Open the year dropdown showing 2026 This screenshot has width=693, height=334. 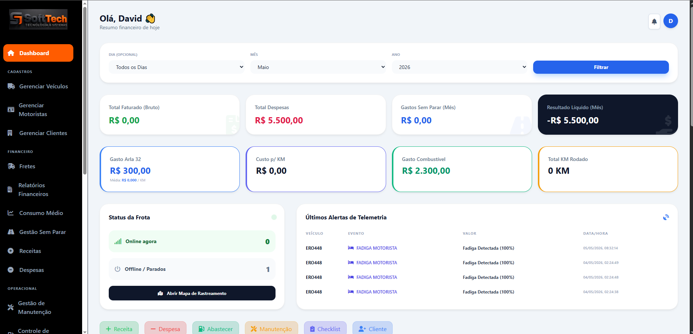click(459, 67)
